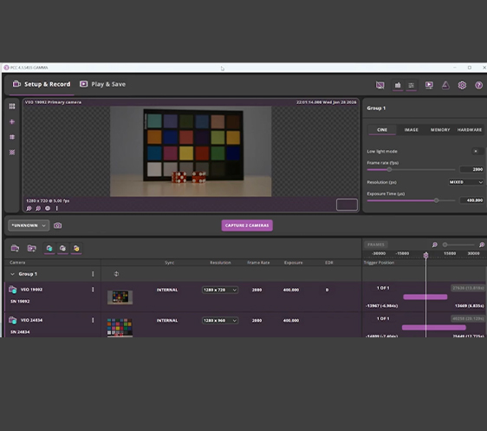Click the warning triangle icon in top toolbar

445,85
